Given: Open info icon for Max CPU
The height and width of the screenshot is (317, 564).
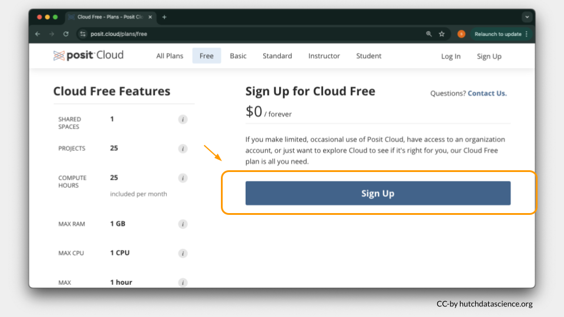Looking at the screenshot, I should pyautogui.click(x=183, y=253).
